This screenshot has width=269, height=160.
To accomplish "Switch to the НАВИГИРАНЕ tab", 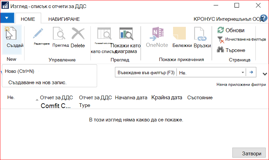I will pos(64,19).
